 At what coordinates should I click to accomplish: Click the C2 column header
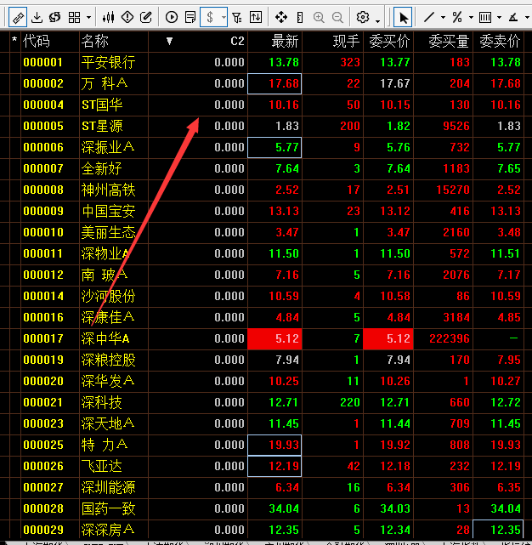point(237,42)
